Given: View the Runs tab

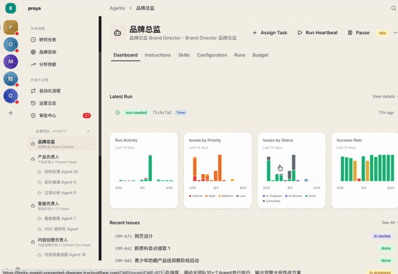Looking at the screenshot, I should click(x=239, y=55).
